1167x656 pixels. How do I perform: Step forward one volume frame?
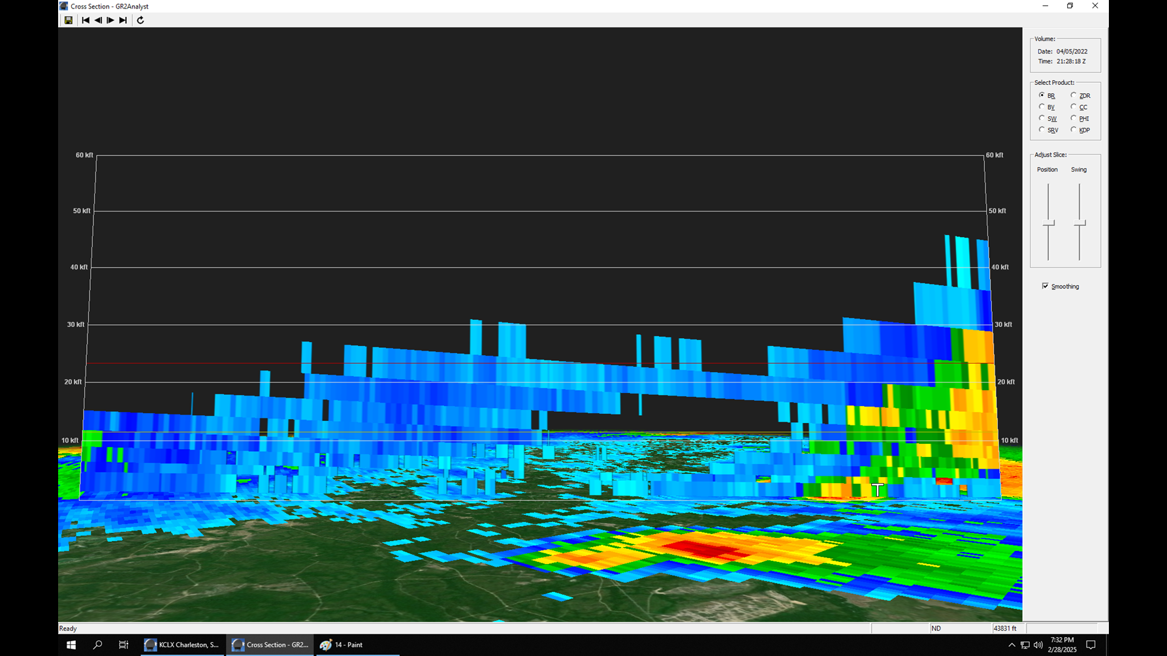110,20
